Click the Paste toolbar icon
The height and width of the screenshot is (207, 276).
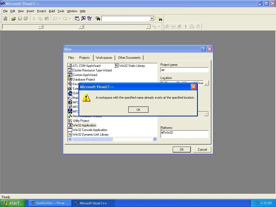[47, 19]
